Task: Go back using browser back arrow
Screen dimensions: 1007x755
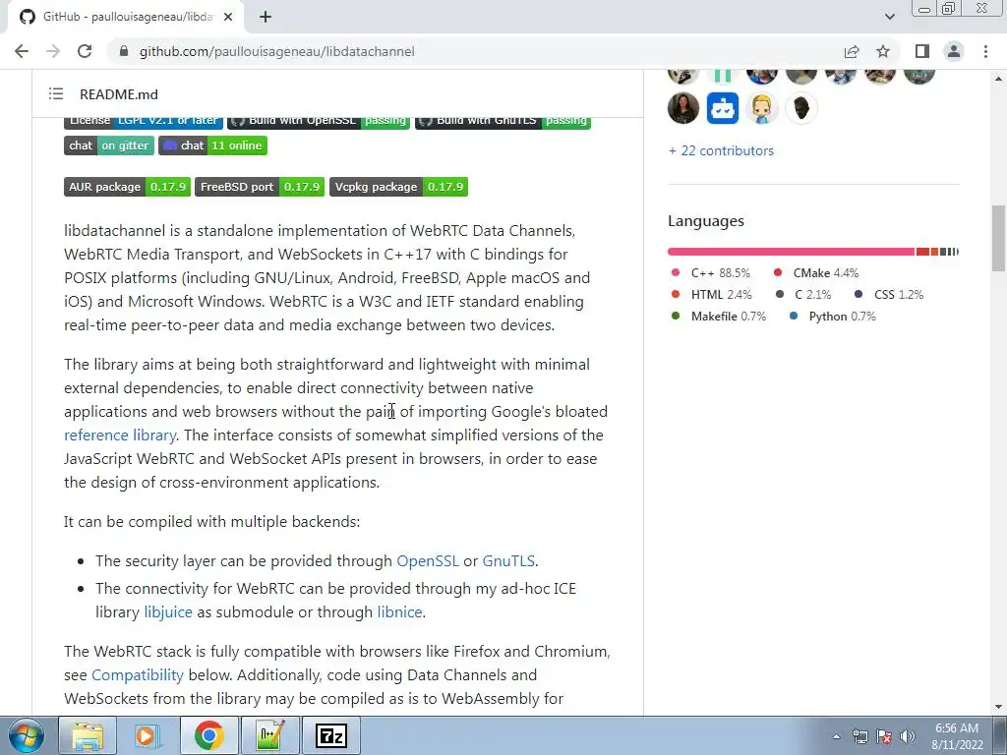Action: 22,51
